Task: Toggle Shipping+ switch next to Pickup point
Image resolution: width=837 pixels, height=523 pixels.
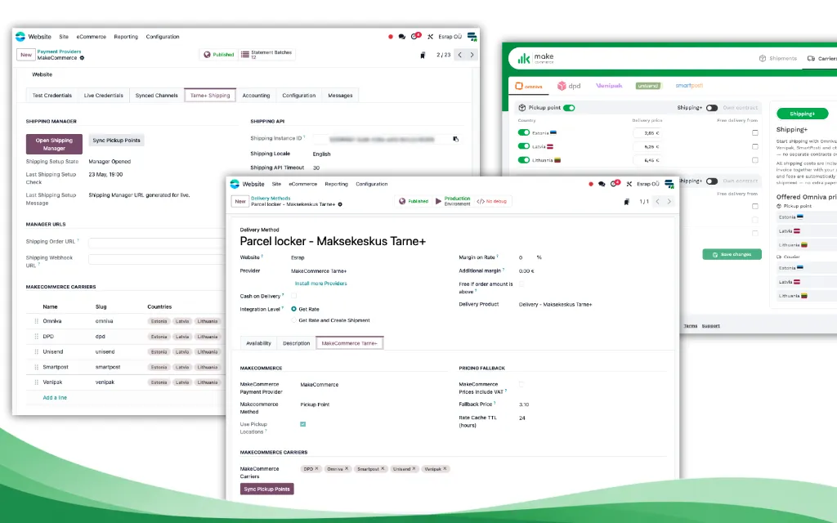Action: tap(712, 108)
